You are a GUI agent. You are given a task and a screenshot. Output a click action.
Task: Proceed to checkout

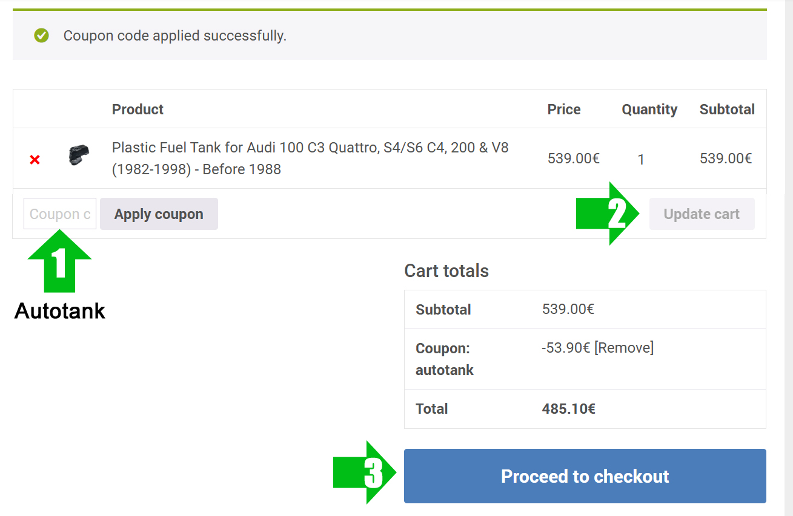[585, 476]
